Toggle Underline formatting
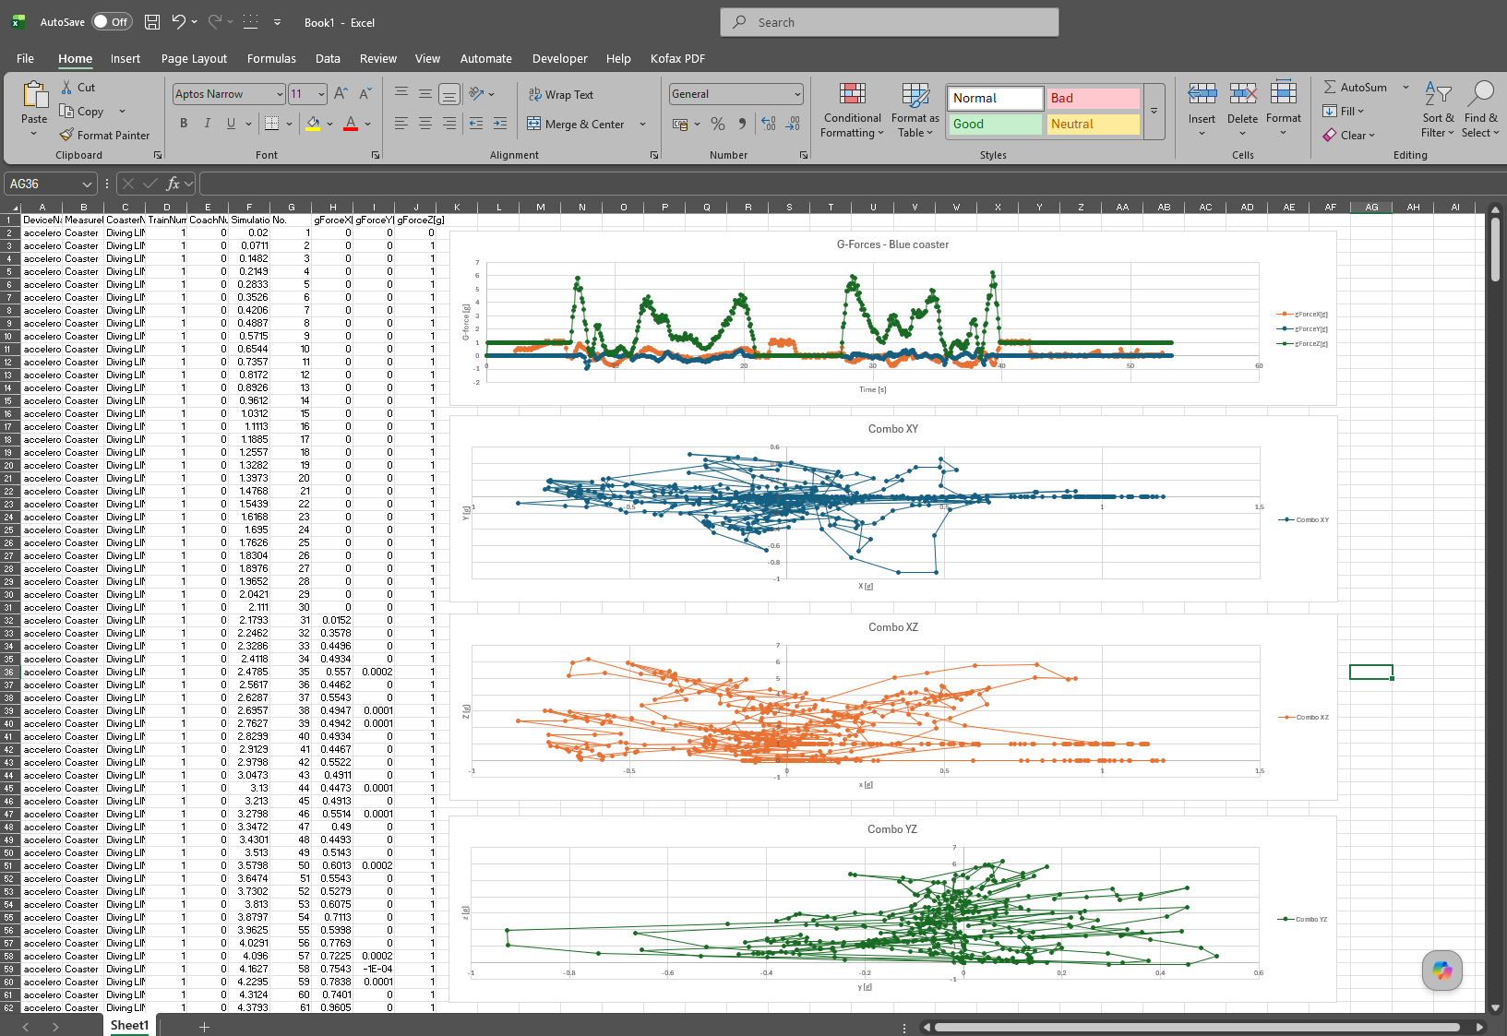 coord(231,124)
